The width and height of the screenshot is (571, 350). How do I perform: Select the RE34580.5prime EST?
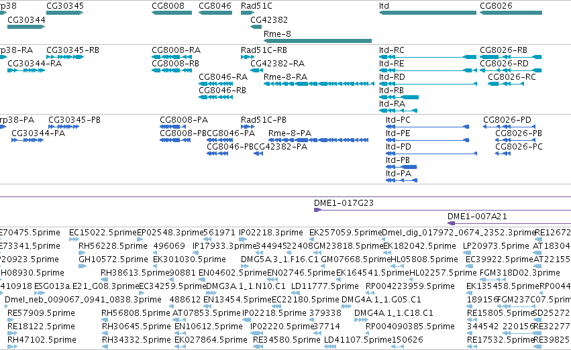point(258,347)
